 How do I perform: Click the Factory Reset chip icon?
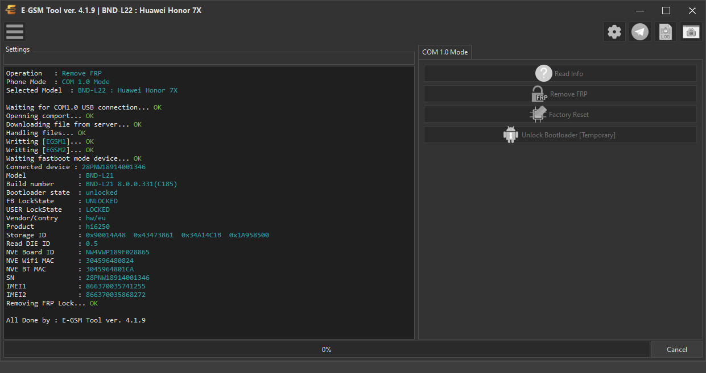[x=538, y=114]
